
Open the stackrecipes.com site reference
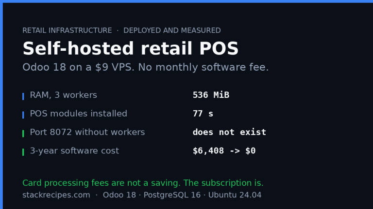(56, 195)
